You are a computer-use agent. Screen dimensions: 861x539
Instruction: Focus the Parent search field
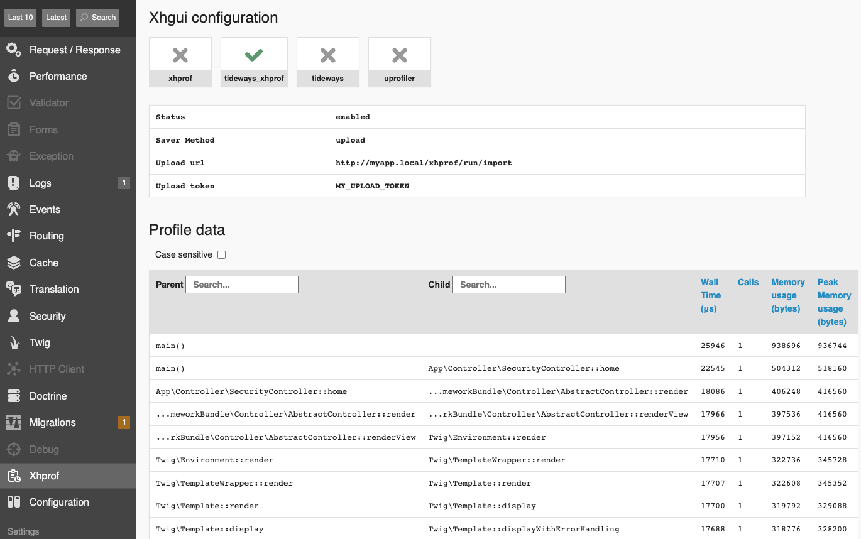coord(242,285)
